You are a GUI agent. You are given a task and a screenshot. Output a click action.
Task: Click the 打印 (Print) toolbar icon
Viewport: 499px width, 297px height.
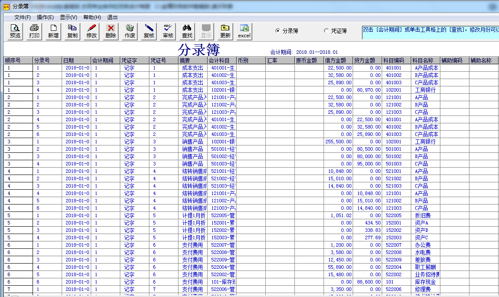click(34, 31)
